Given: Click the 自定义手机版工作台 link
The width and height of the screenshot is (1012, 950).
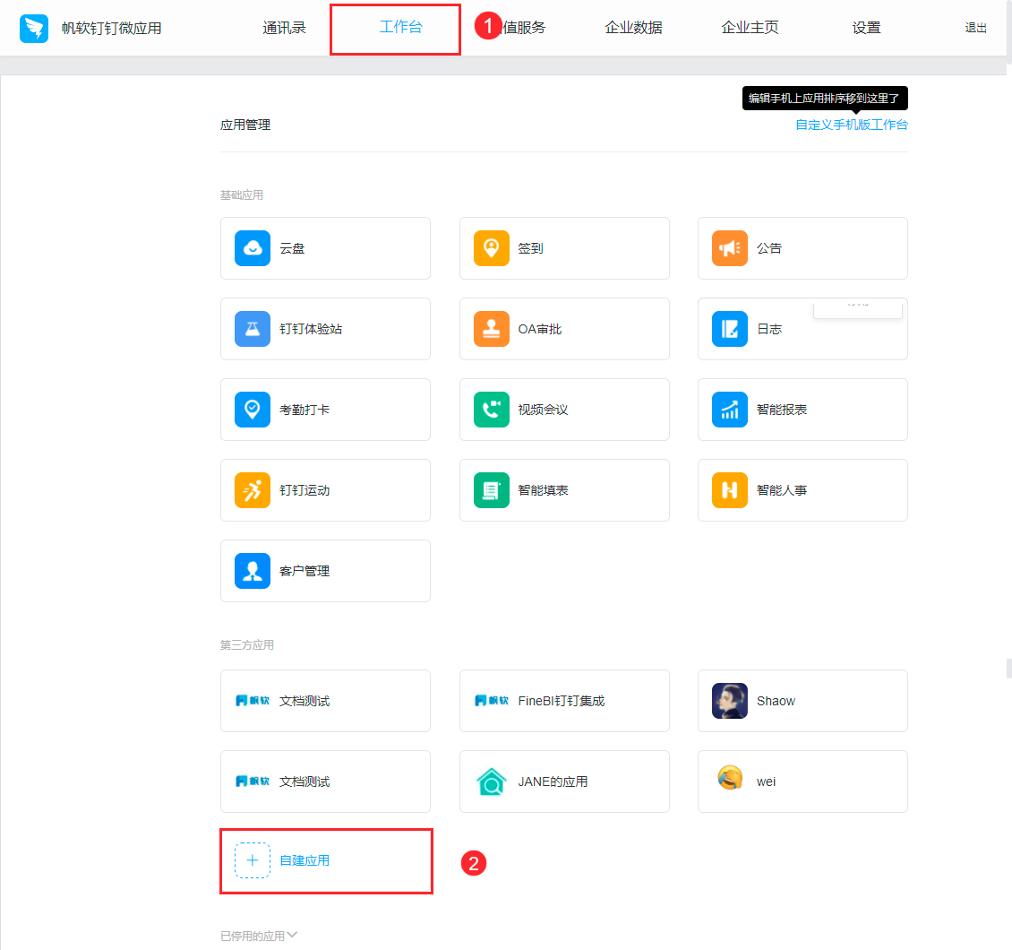Looking at the screenshot, I should point(852,125).
